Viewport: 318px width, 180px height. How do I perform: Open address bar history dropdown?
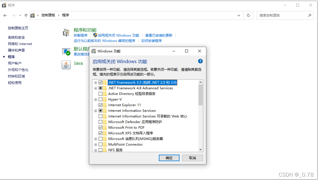pyautogui.click(x=239, y=15)
